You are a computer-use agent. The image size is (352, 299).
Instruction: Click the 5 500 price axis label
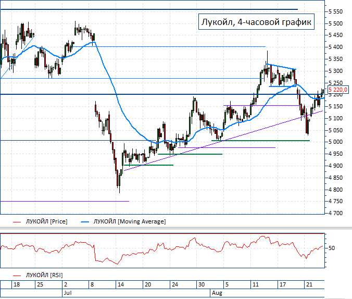click(336, 23)
